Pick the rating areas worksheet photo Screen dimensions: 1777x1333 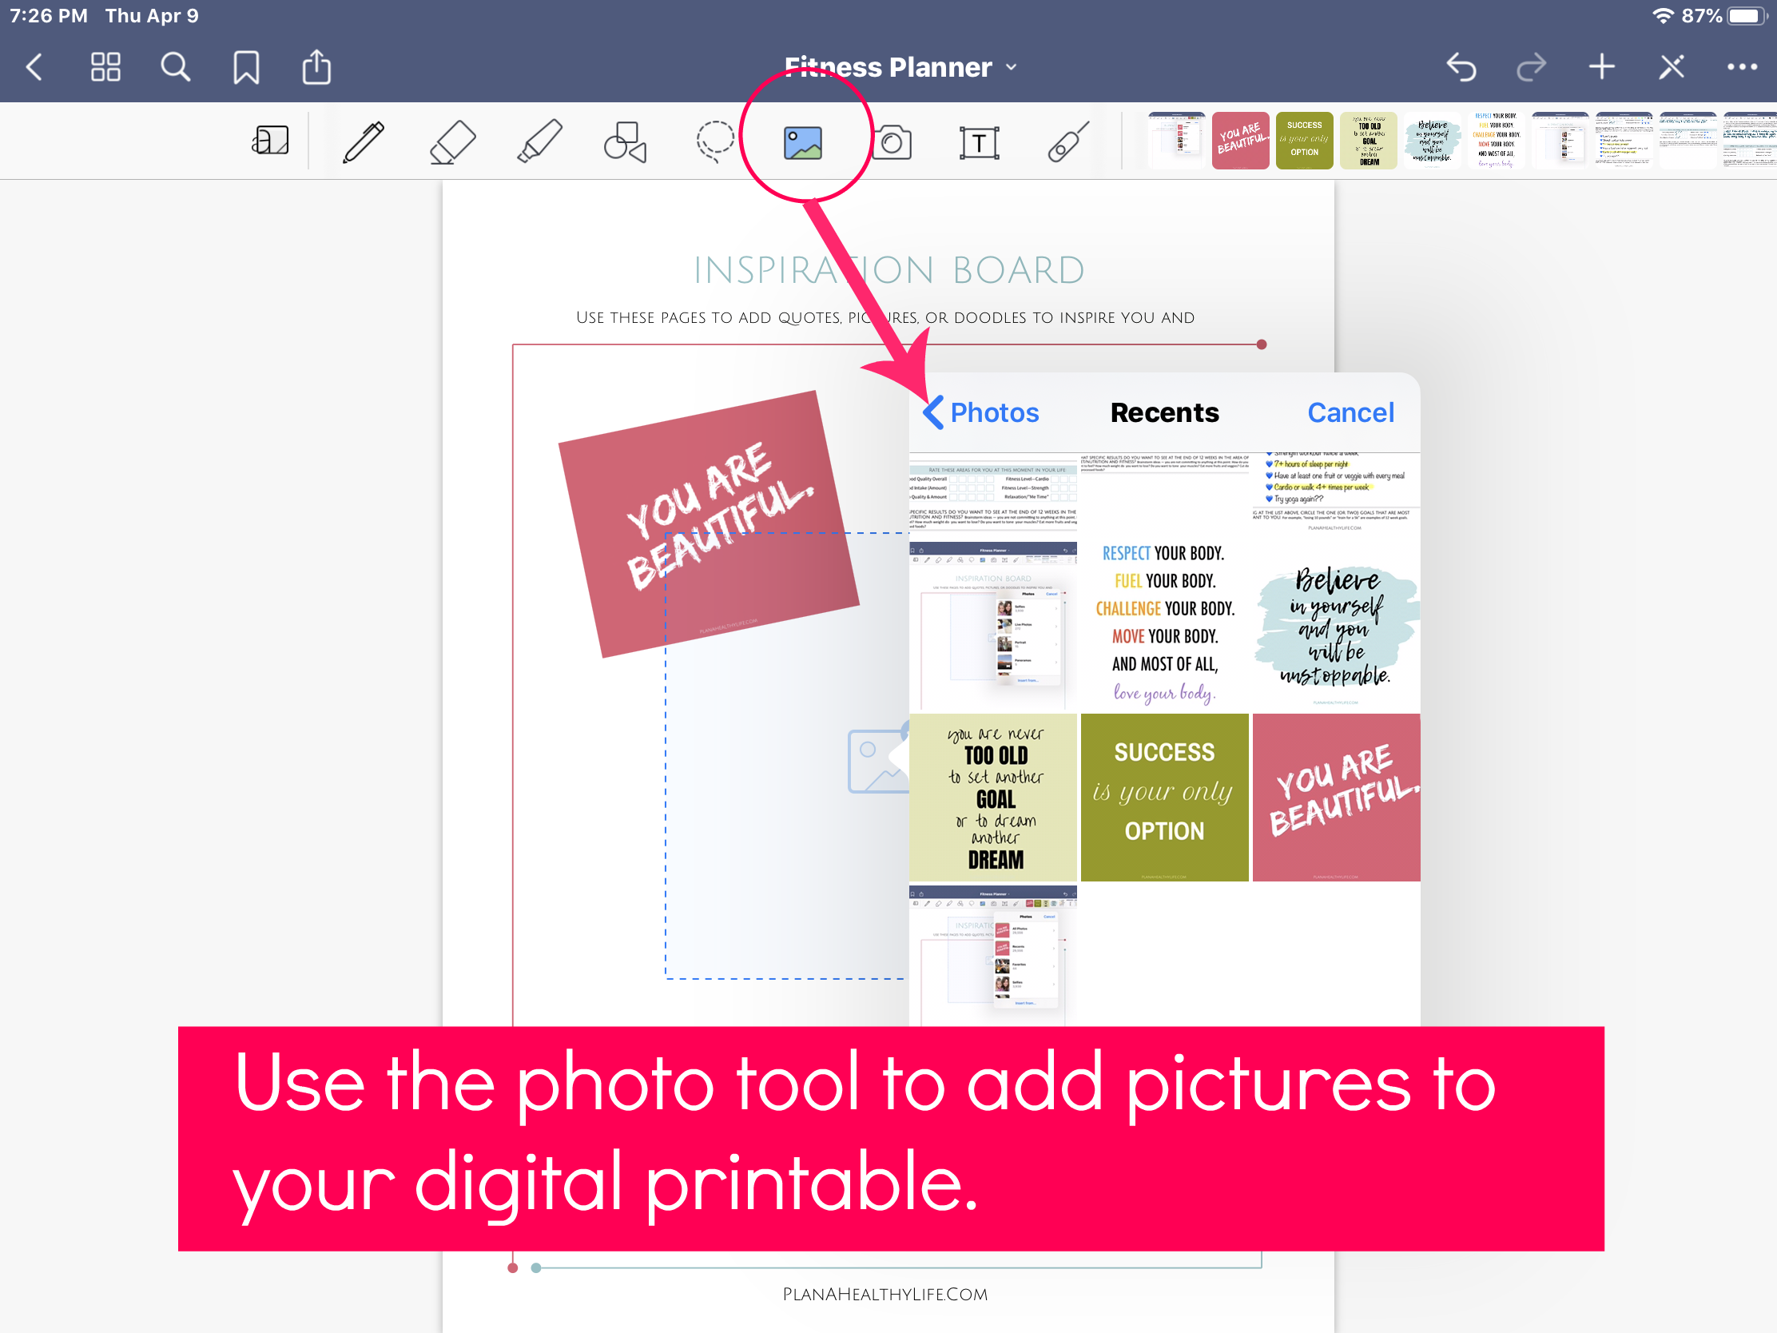993,495
